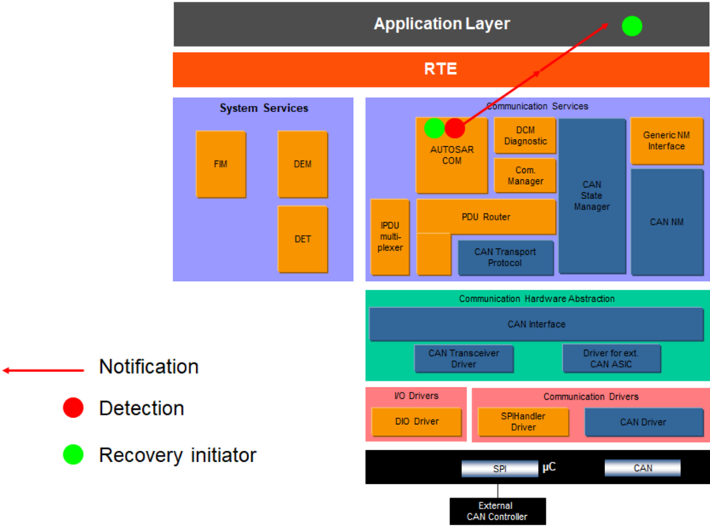This screenshot has height=526, width=710.
Task: Click the green dot beside Recovery initiator legend
Action: (x=73, y=454)
